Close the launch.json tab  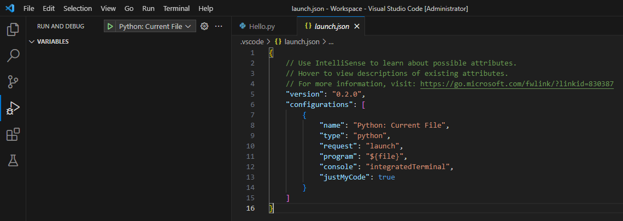[357, 27]
